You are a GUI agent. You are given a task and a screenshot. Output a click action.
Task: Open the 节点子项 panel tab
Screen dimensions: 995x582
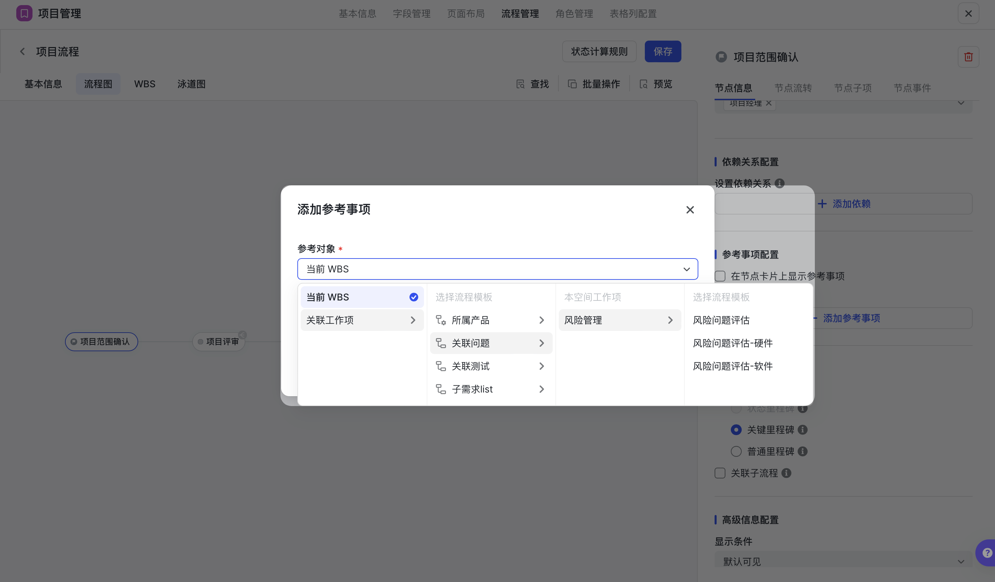pyautogui.click(x=852, y=88)
